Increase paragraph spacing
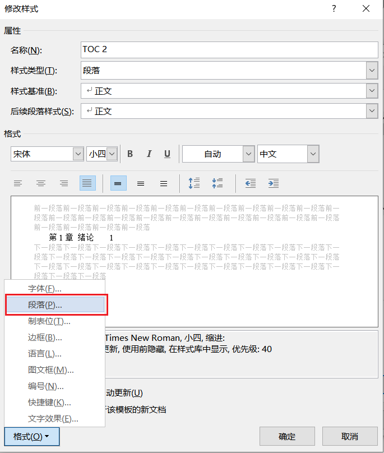384x453 pixels. 194,183
